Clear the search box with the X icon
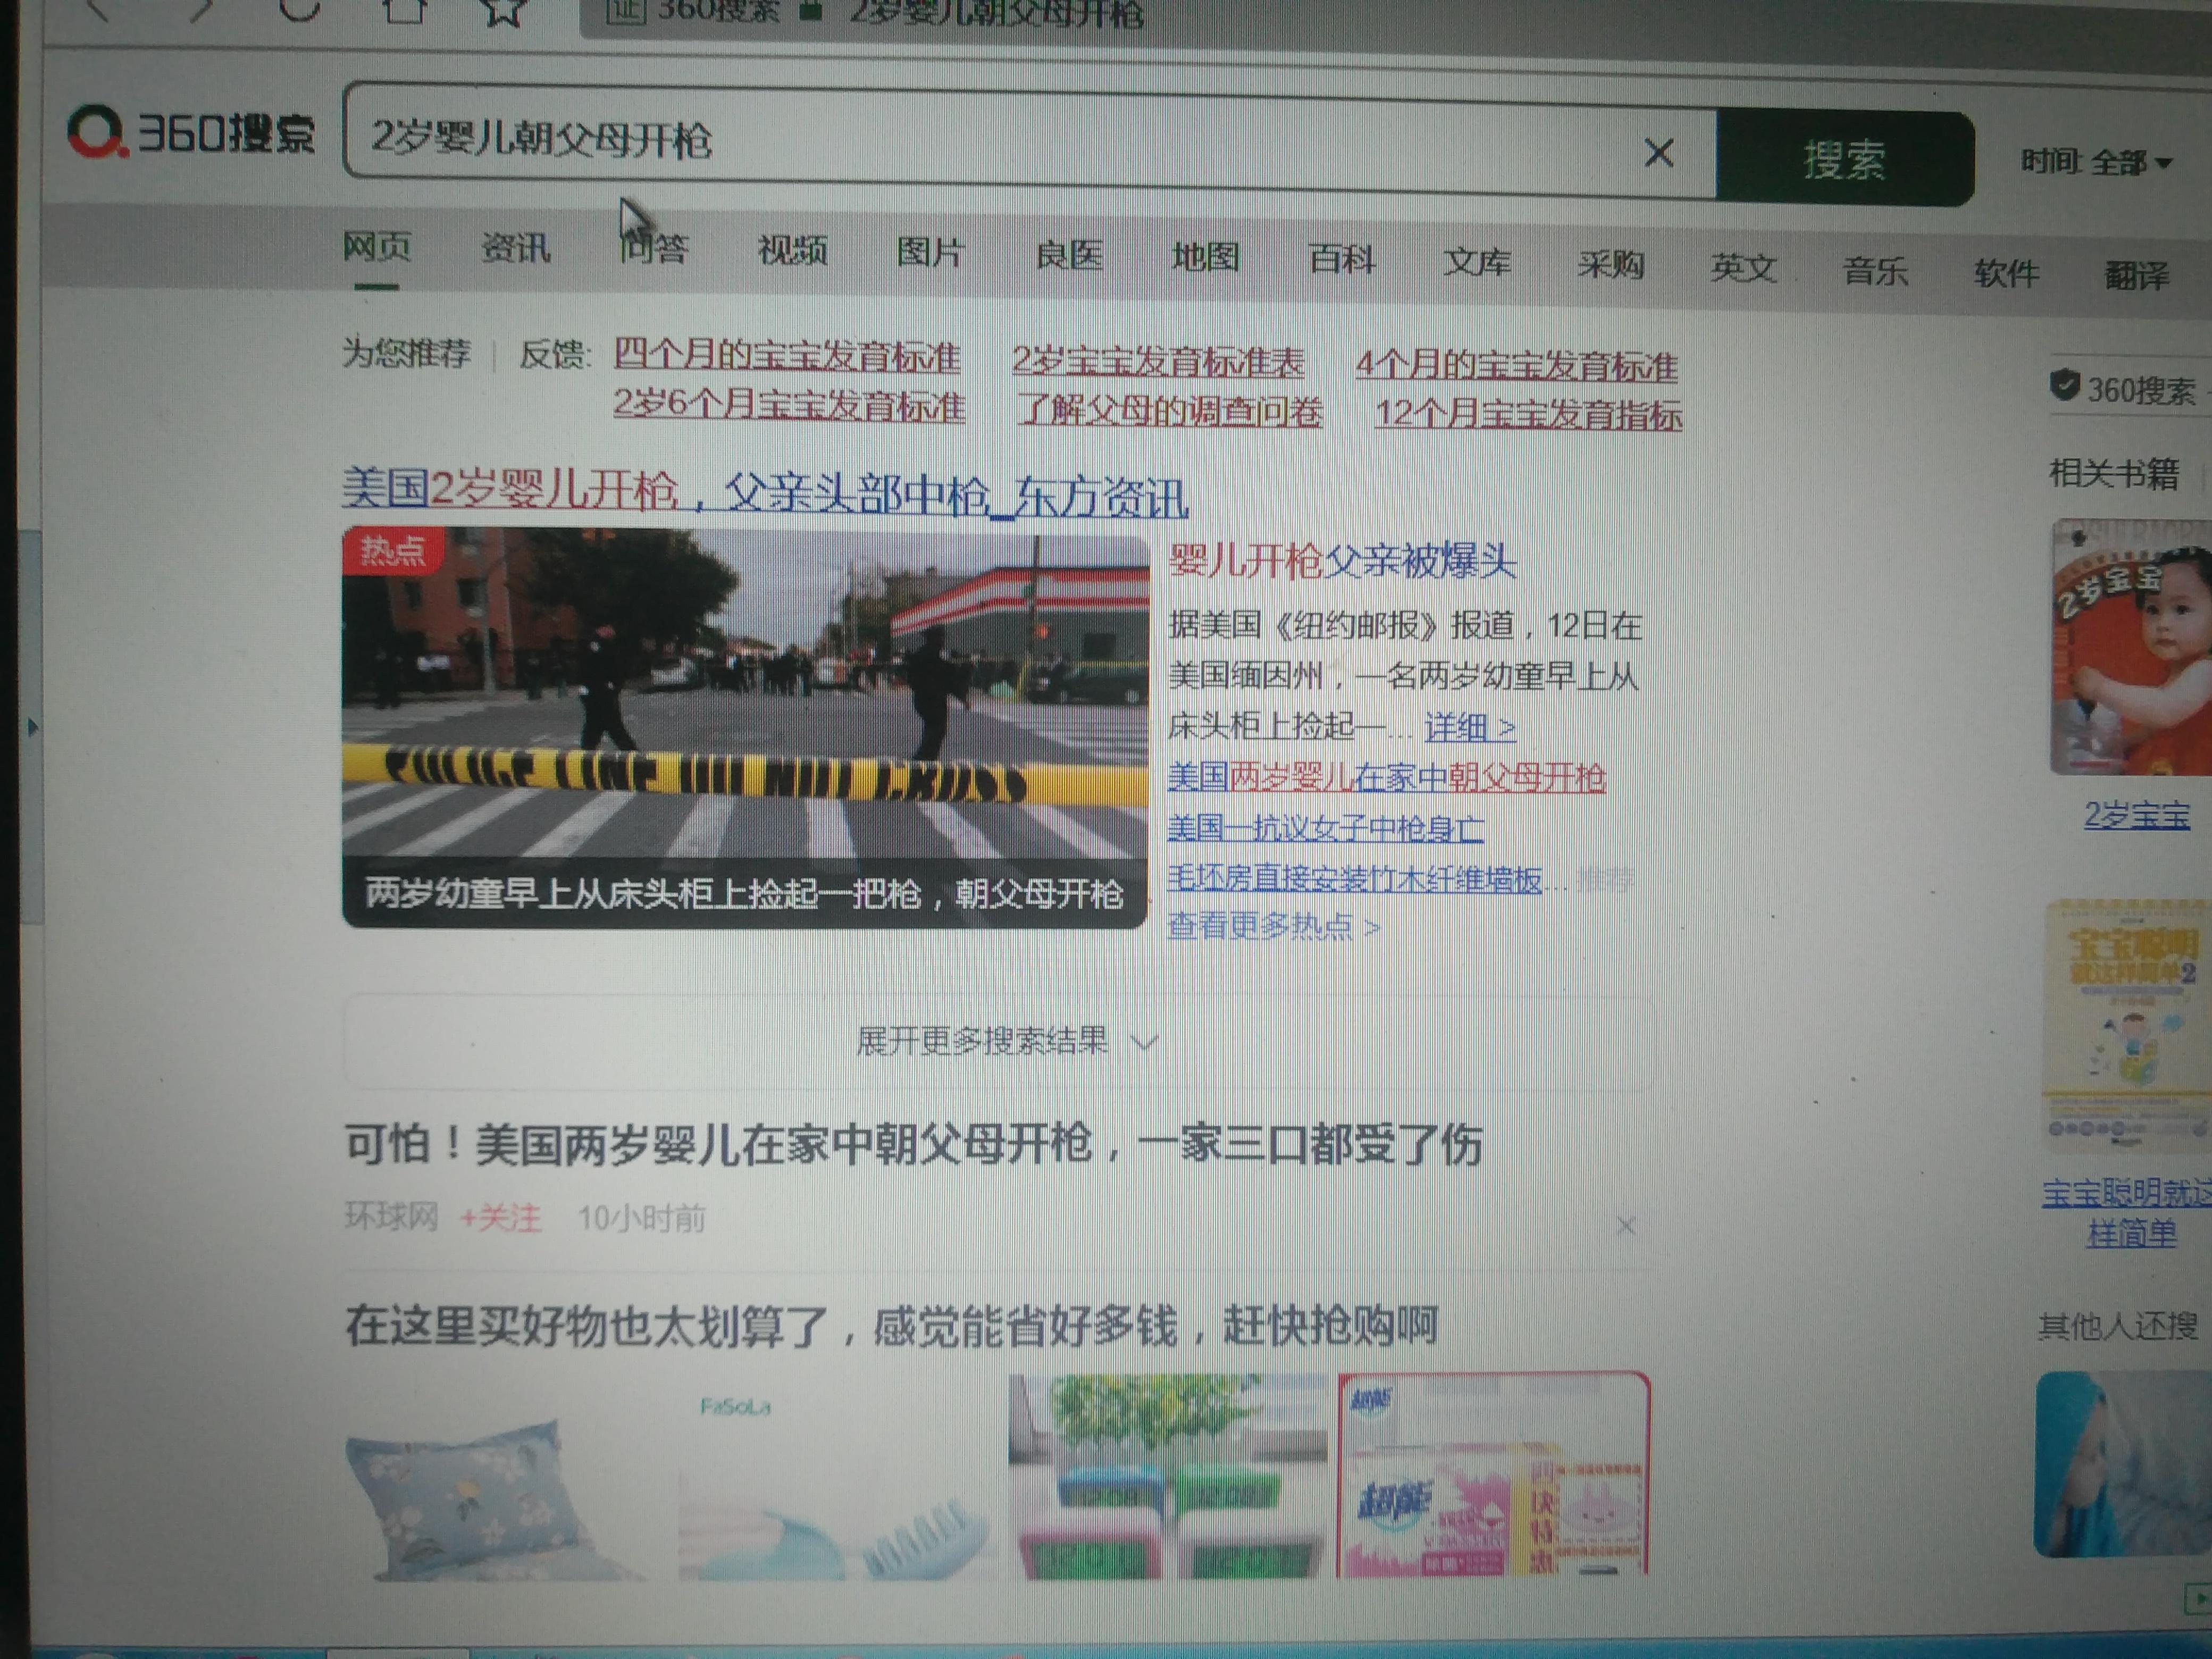This screenshot has width=2212, height=1659. pyautogui.click(x=1659, y=153)
